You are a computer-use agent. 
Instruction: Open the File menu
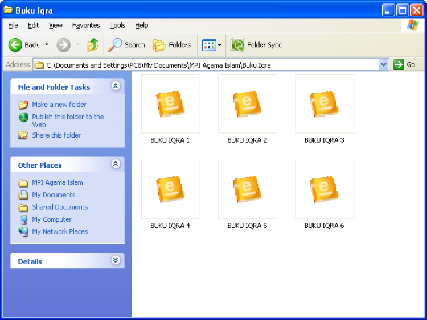pos(13,25)
